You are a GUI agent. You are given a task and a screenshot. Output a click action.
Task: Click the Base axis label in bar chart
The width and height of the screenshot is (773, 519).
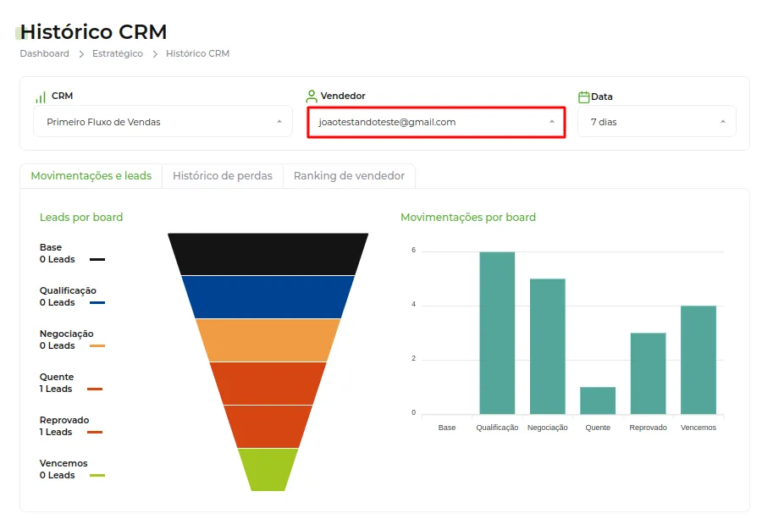click(x=447, y=428)
